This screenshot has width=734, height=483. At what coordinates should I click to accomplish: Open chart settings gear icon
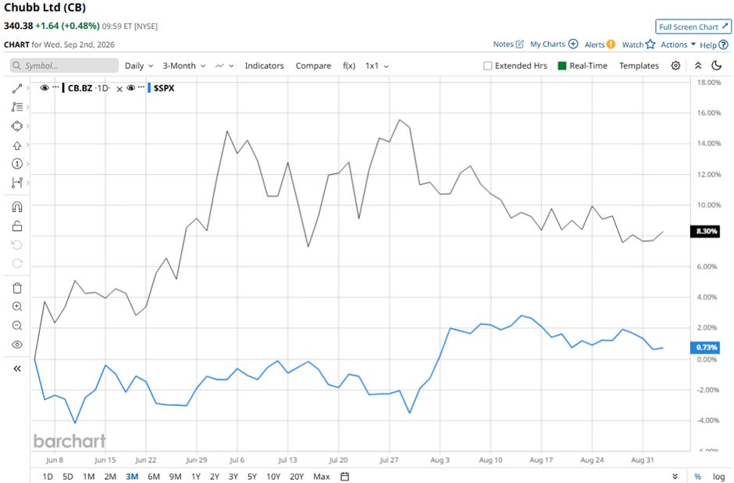tap(675, 66)
